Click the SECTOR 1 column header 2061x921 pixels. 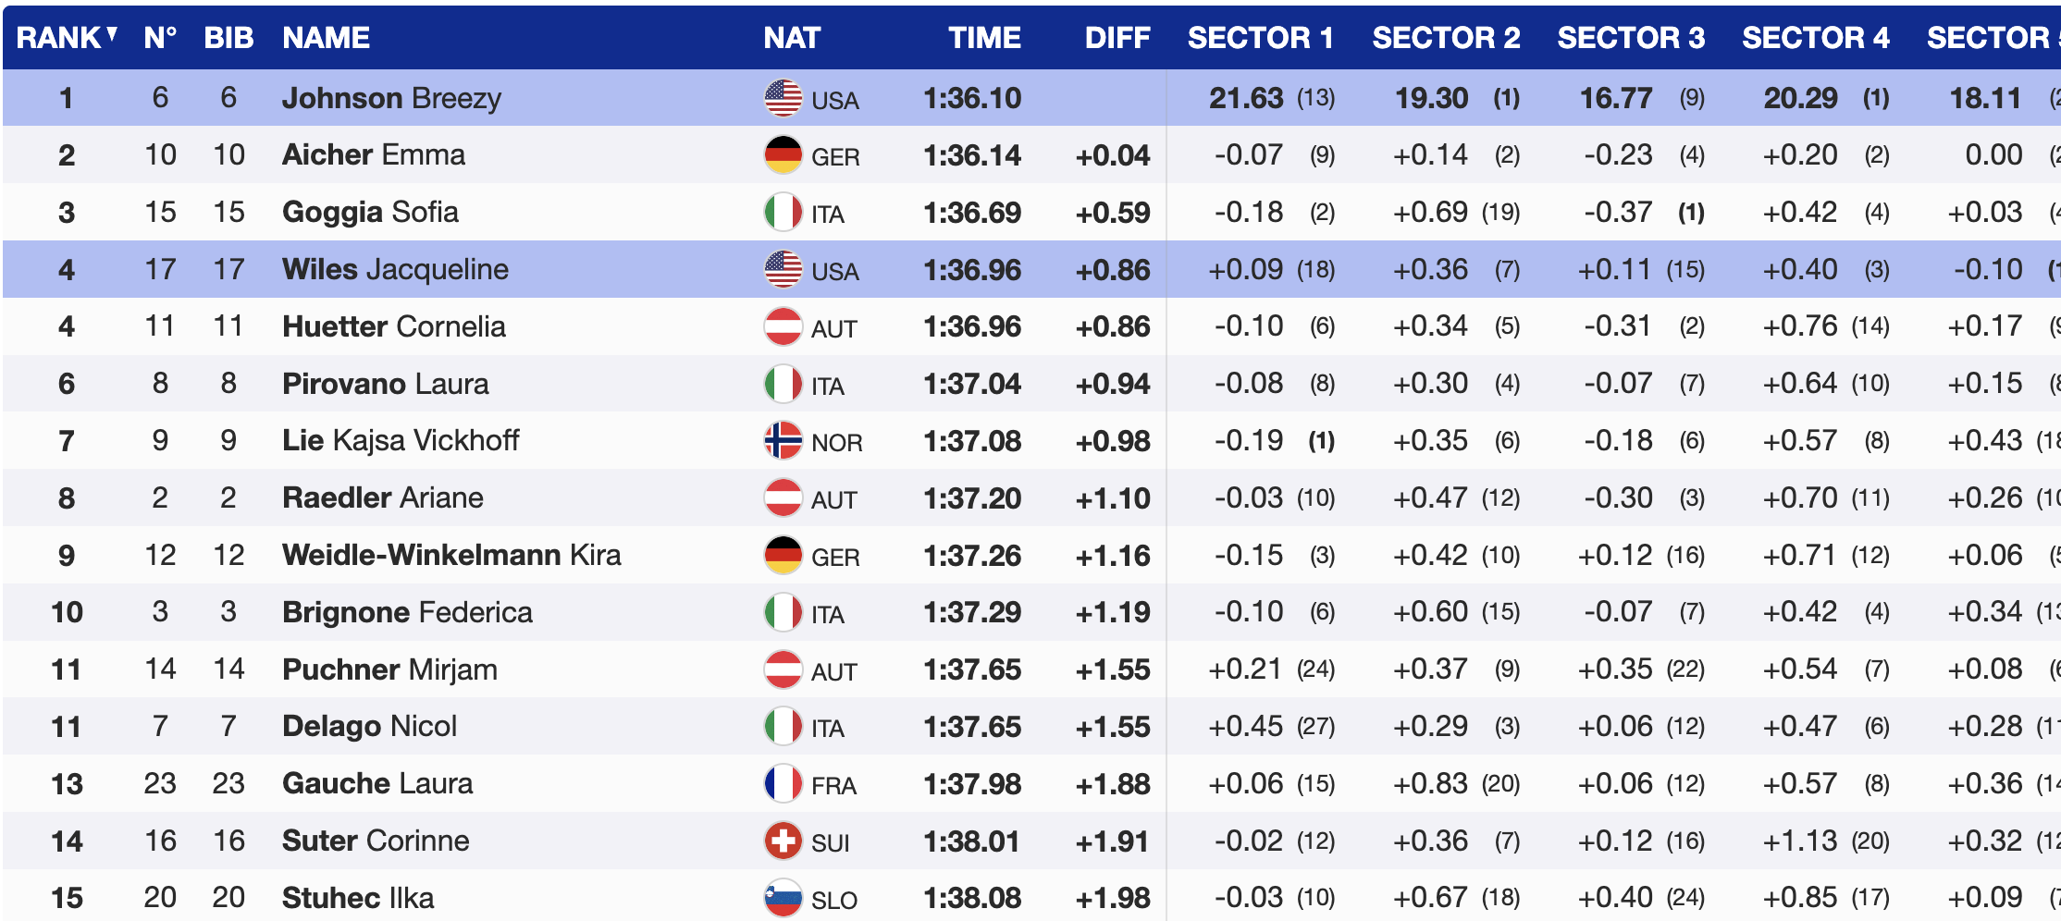coord(1260,38)
